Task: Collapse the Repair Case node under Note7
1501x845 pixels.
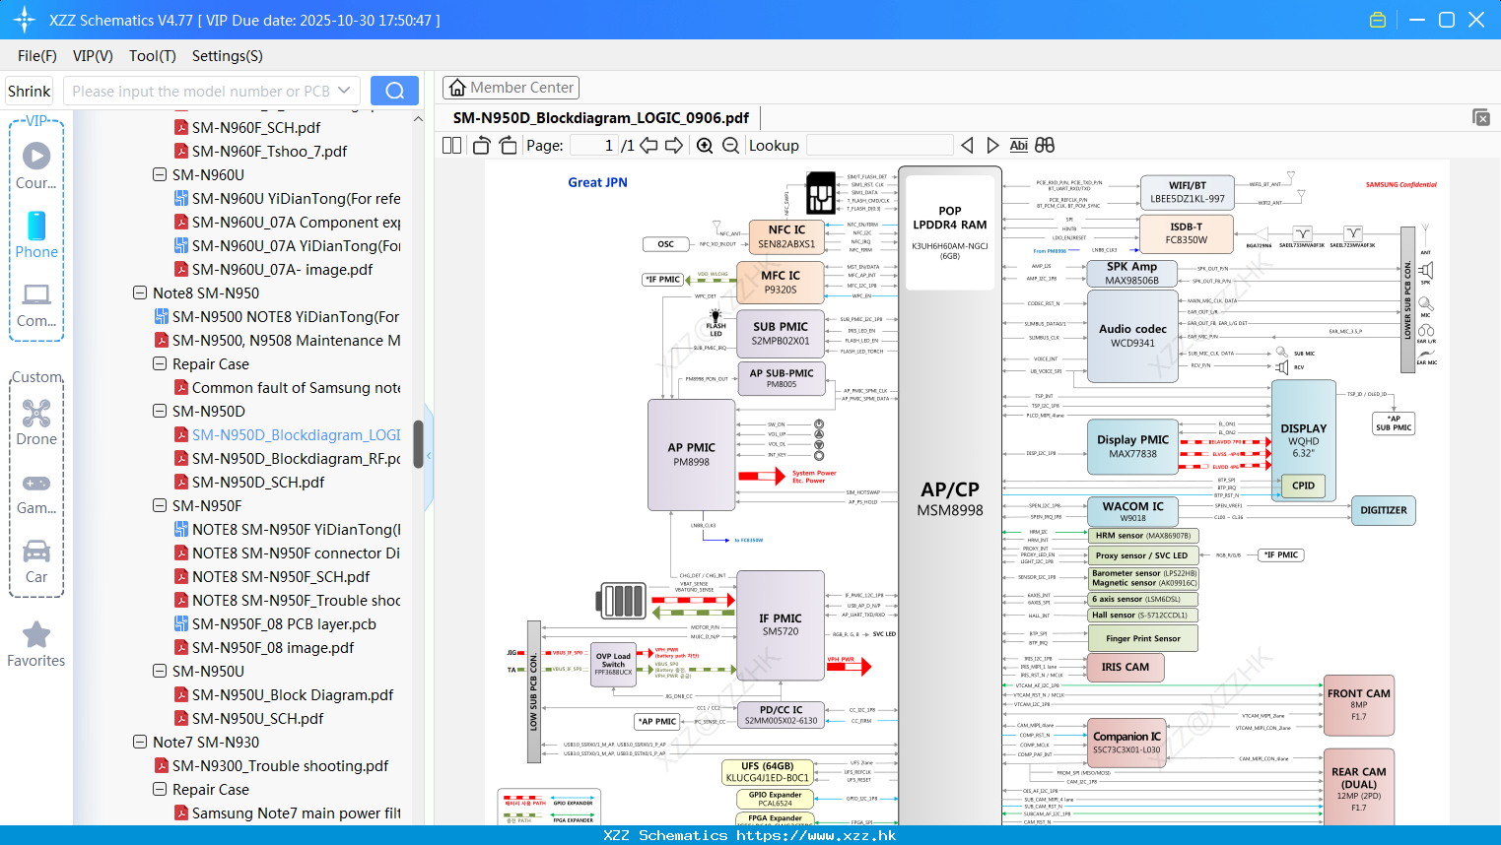Action: 160,789
